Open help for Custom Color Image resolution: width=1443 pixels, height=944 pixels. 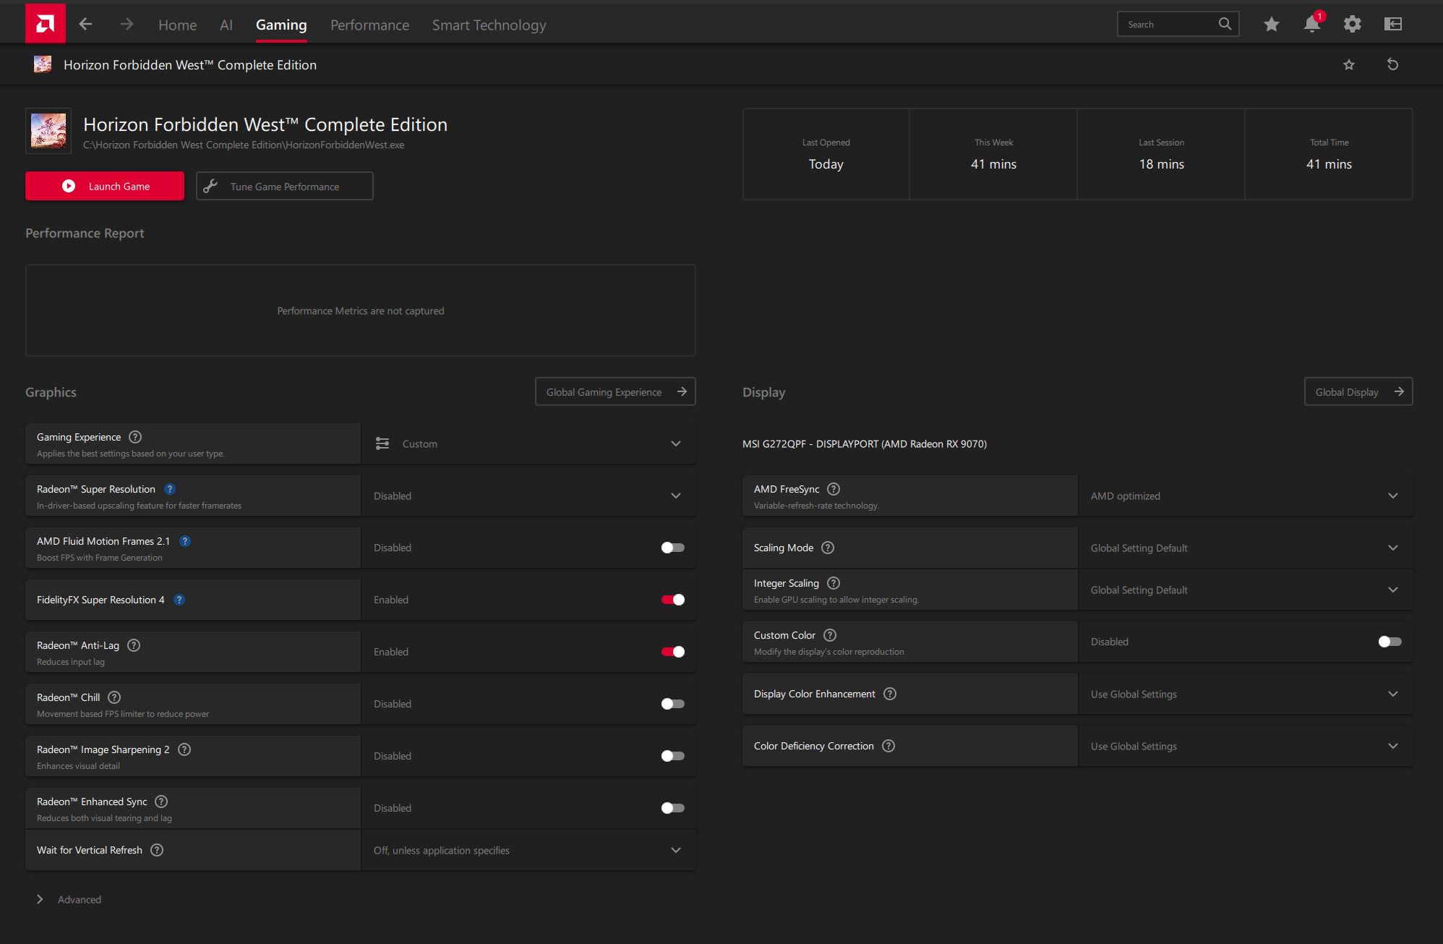click(x=830, y=635)
